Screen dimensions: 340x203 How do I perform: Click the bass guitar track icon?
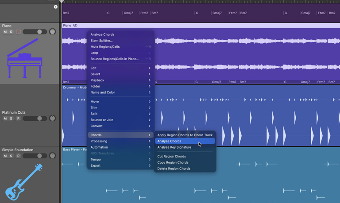(x=24, y=182)
